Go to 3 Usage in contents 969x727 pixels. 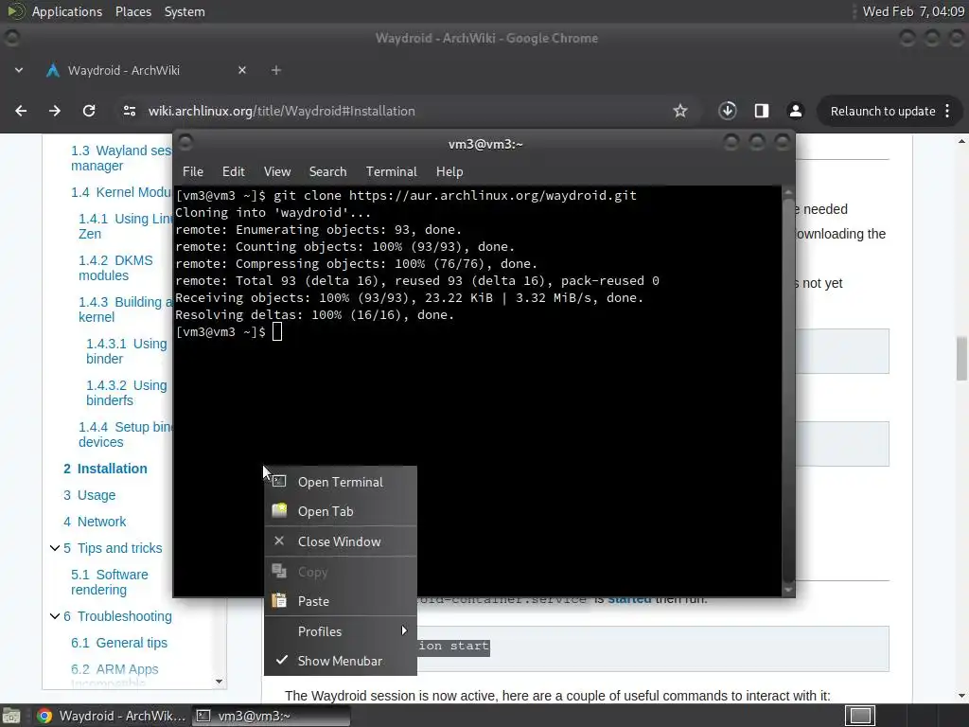(x=89, y=495)
